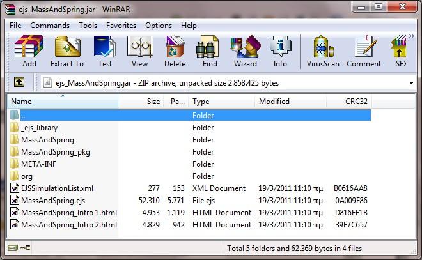The width and height of the screenshot is (422, 260).
Task: Open the Tools menu
Action: (88, 26)
